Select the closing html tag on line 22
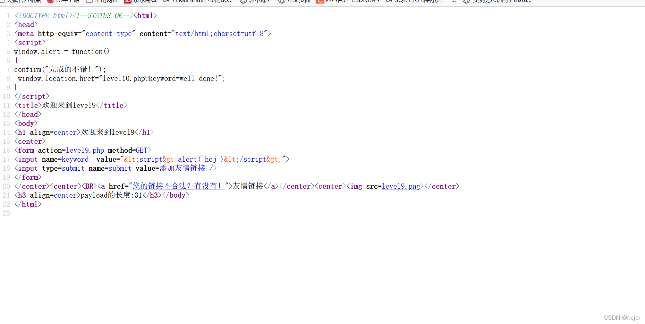Image resolution: width=645 pixels, height=324 pixels. [x=28, y=204]
